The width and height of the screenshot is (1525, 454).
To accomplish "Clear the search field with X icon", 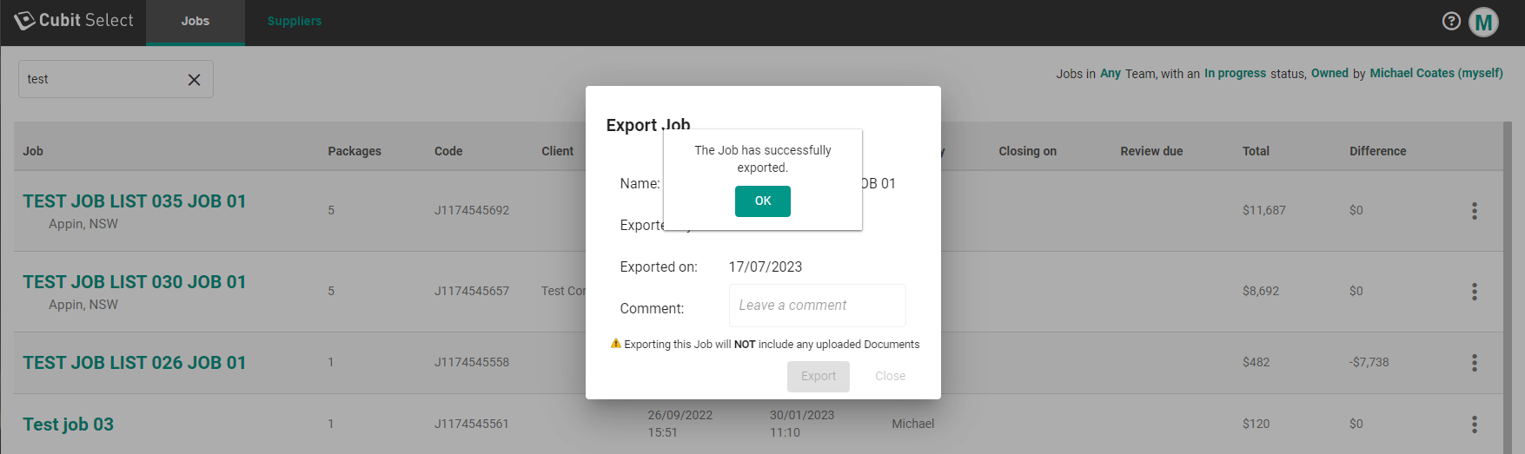I will (x=194, y=80).
